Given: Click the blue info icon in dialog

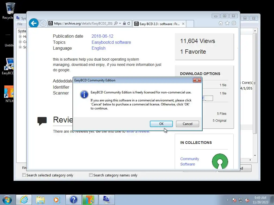Looking at the screenshot, I should (84, 94).
